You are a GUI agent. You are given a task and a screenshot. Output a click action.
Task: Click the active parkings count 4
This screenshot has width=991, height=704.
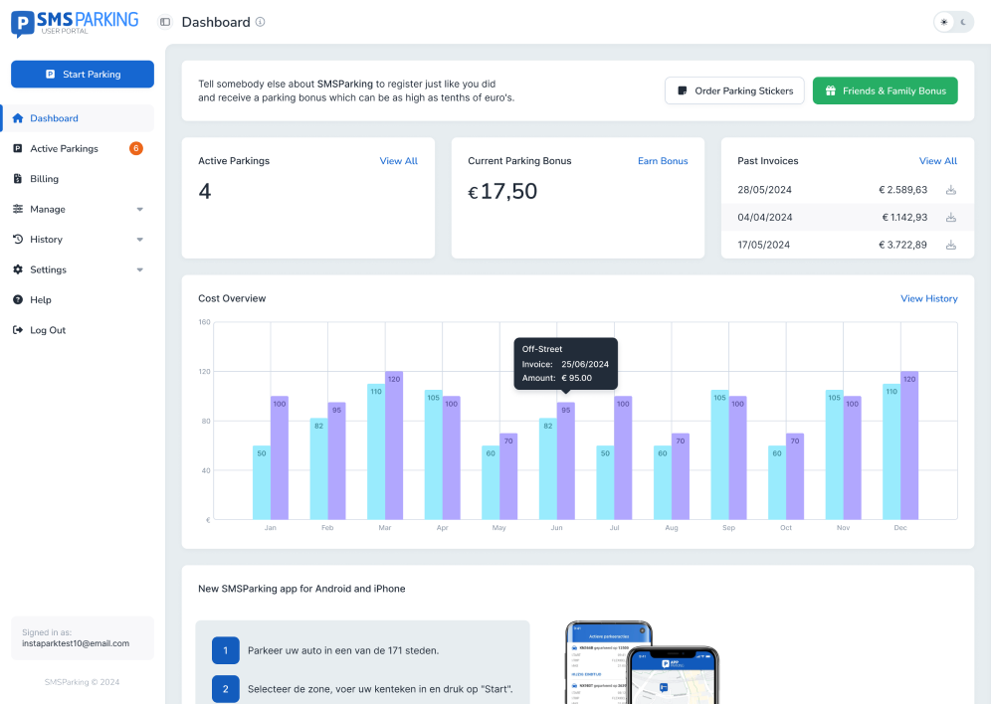pyautogui.click(x=205, y=191)
